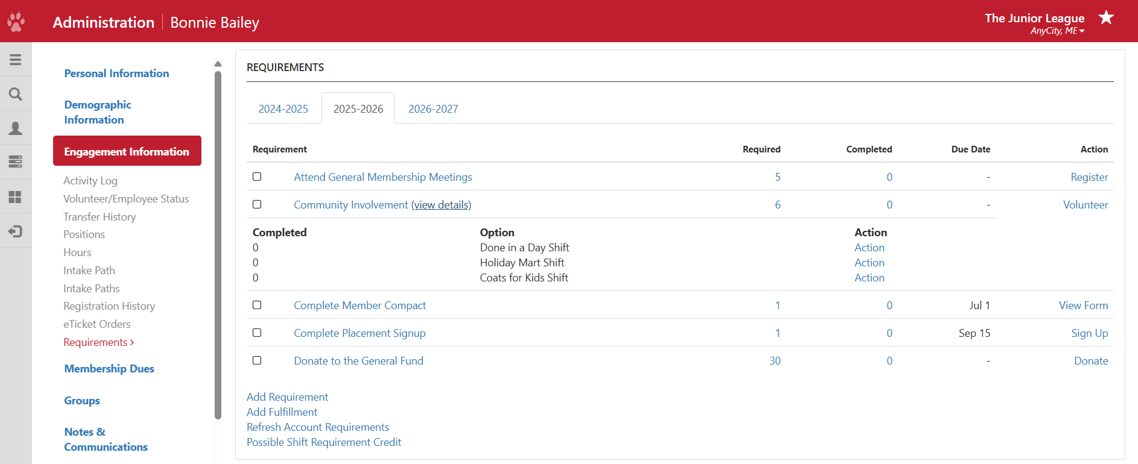The height and width of the screenshot is (464, 1138).
Task: Click the paw print logo icon
Action: pos(16,22)
